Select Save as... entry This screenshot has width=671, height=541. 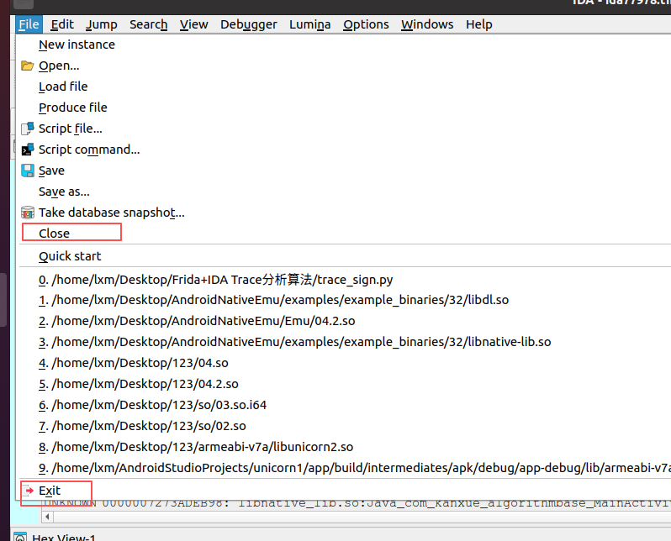pyautogui.click(x=345, y=192)
